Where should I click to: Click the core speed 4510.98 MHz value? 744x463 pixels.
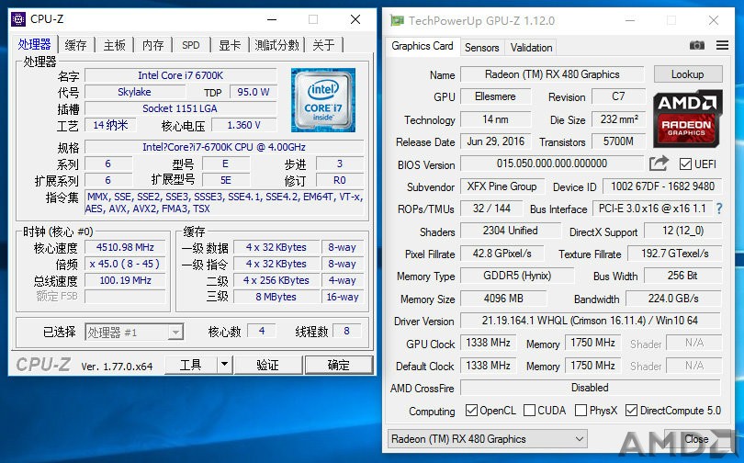click(x=125, y=248)
